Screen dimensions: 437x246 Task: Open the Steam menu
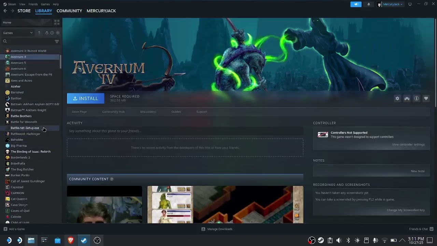[12, 4]
